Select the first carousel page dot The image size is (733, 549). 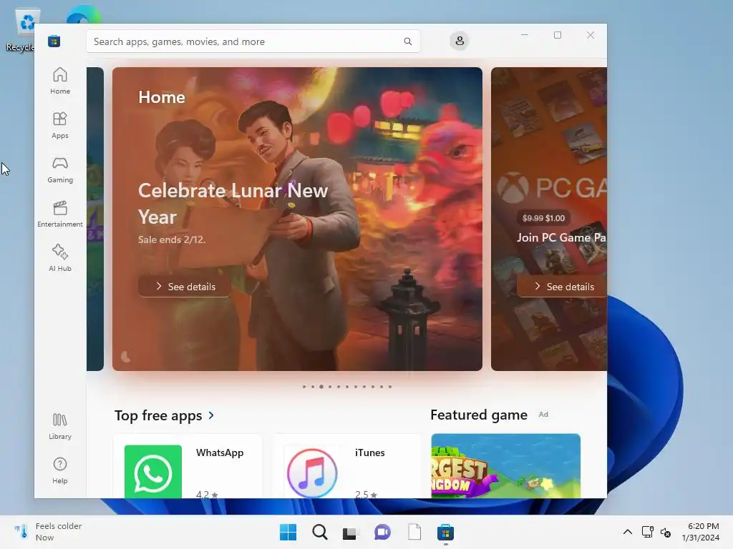click(304, 387)
